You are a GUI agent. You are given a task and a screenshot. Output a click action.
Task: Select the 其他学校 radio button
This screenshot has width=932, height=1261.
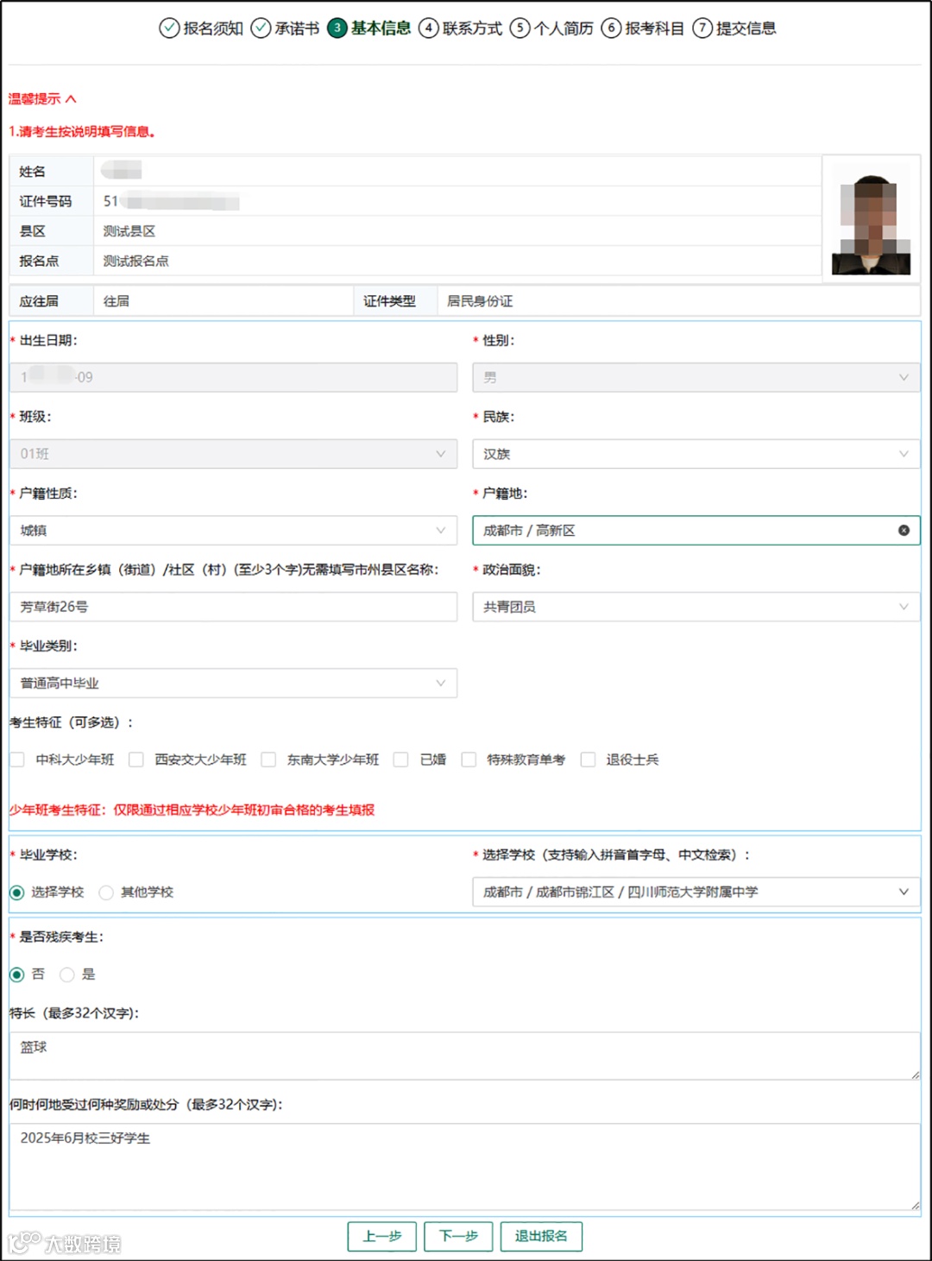pos(106,892)
